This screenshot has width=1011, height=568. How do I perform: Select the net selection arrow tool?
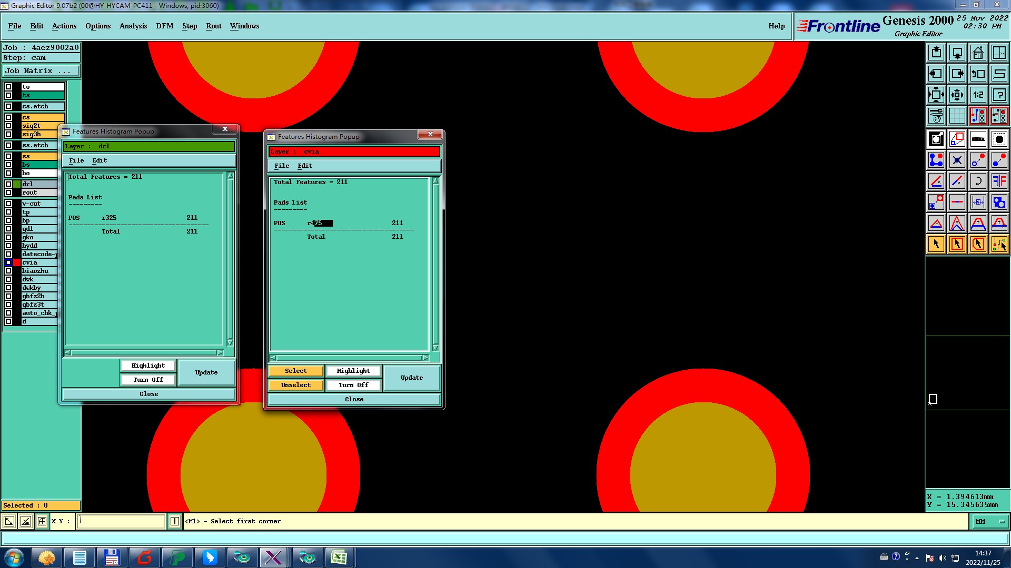999,244
